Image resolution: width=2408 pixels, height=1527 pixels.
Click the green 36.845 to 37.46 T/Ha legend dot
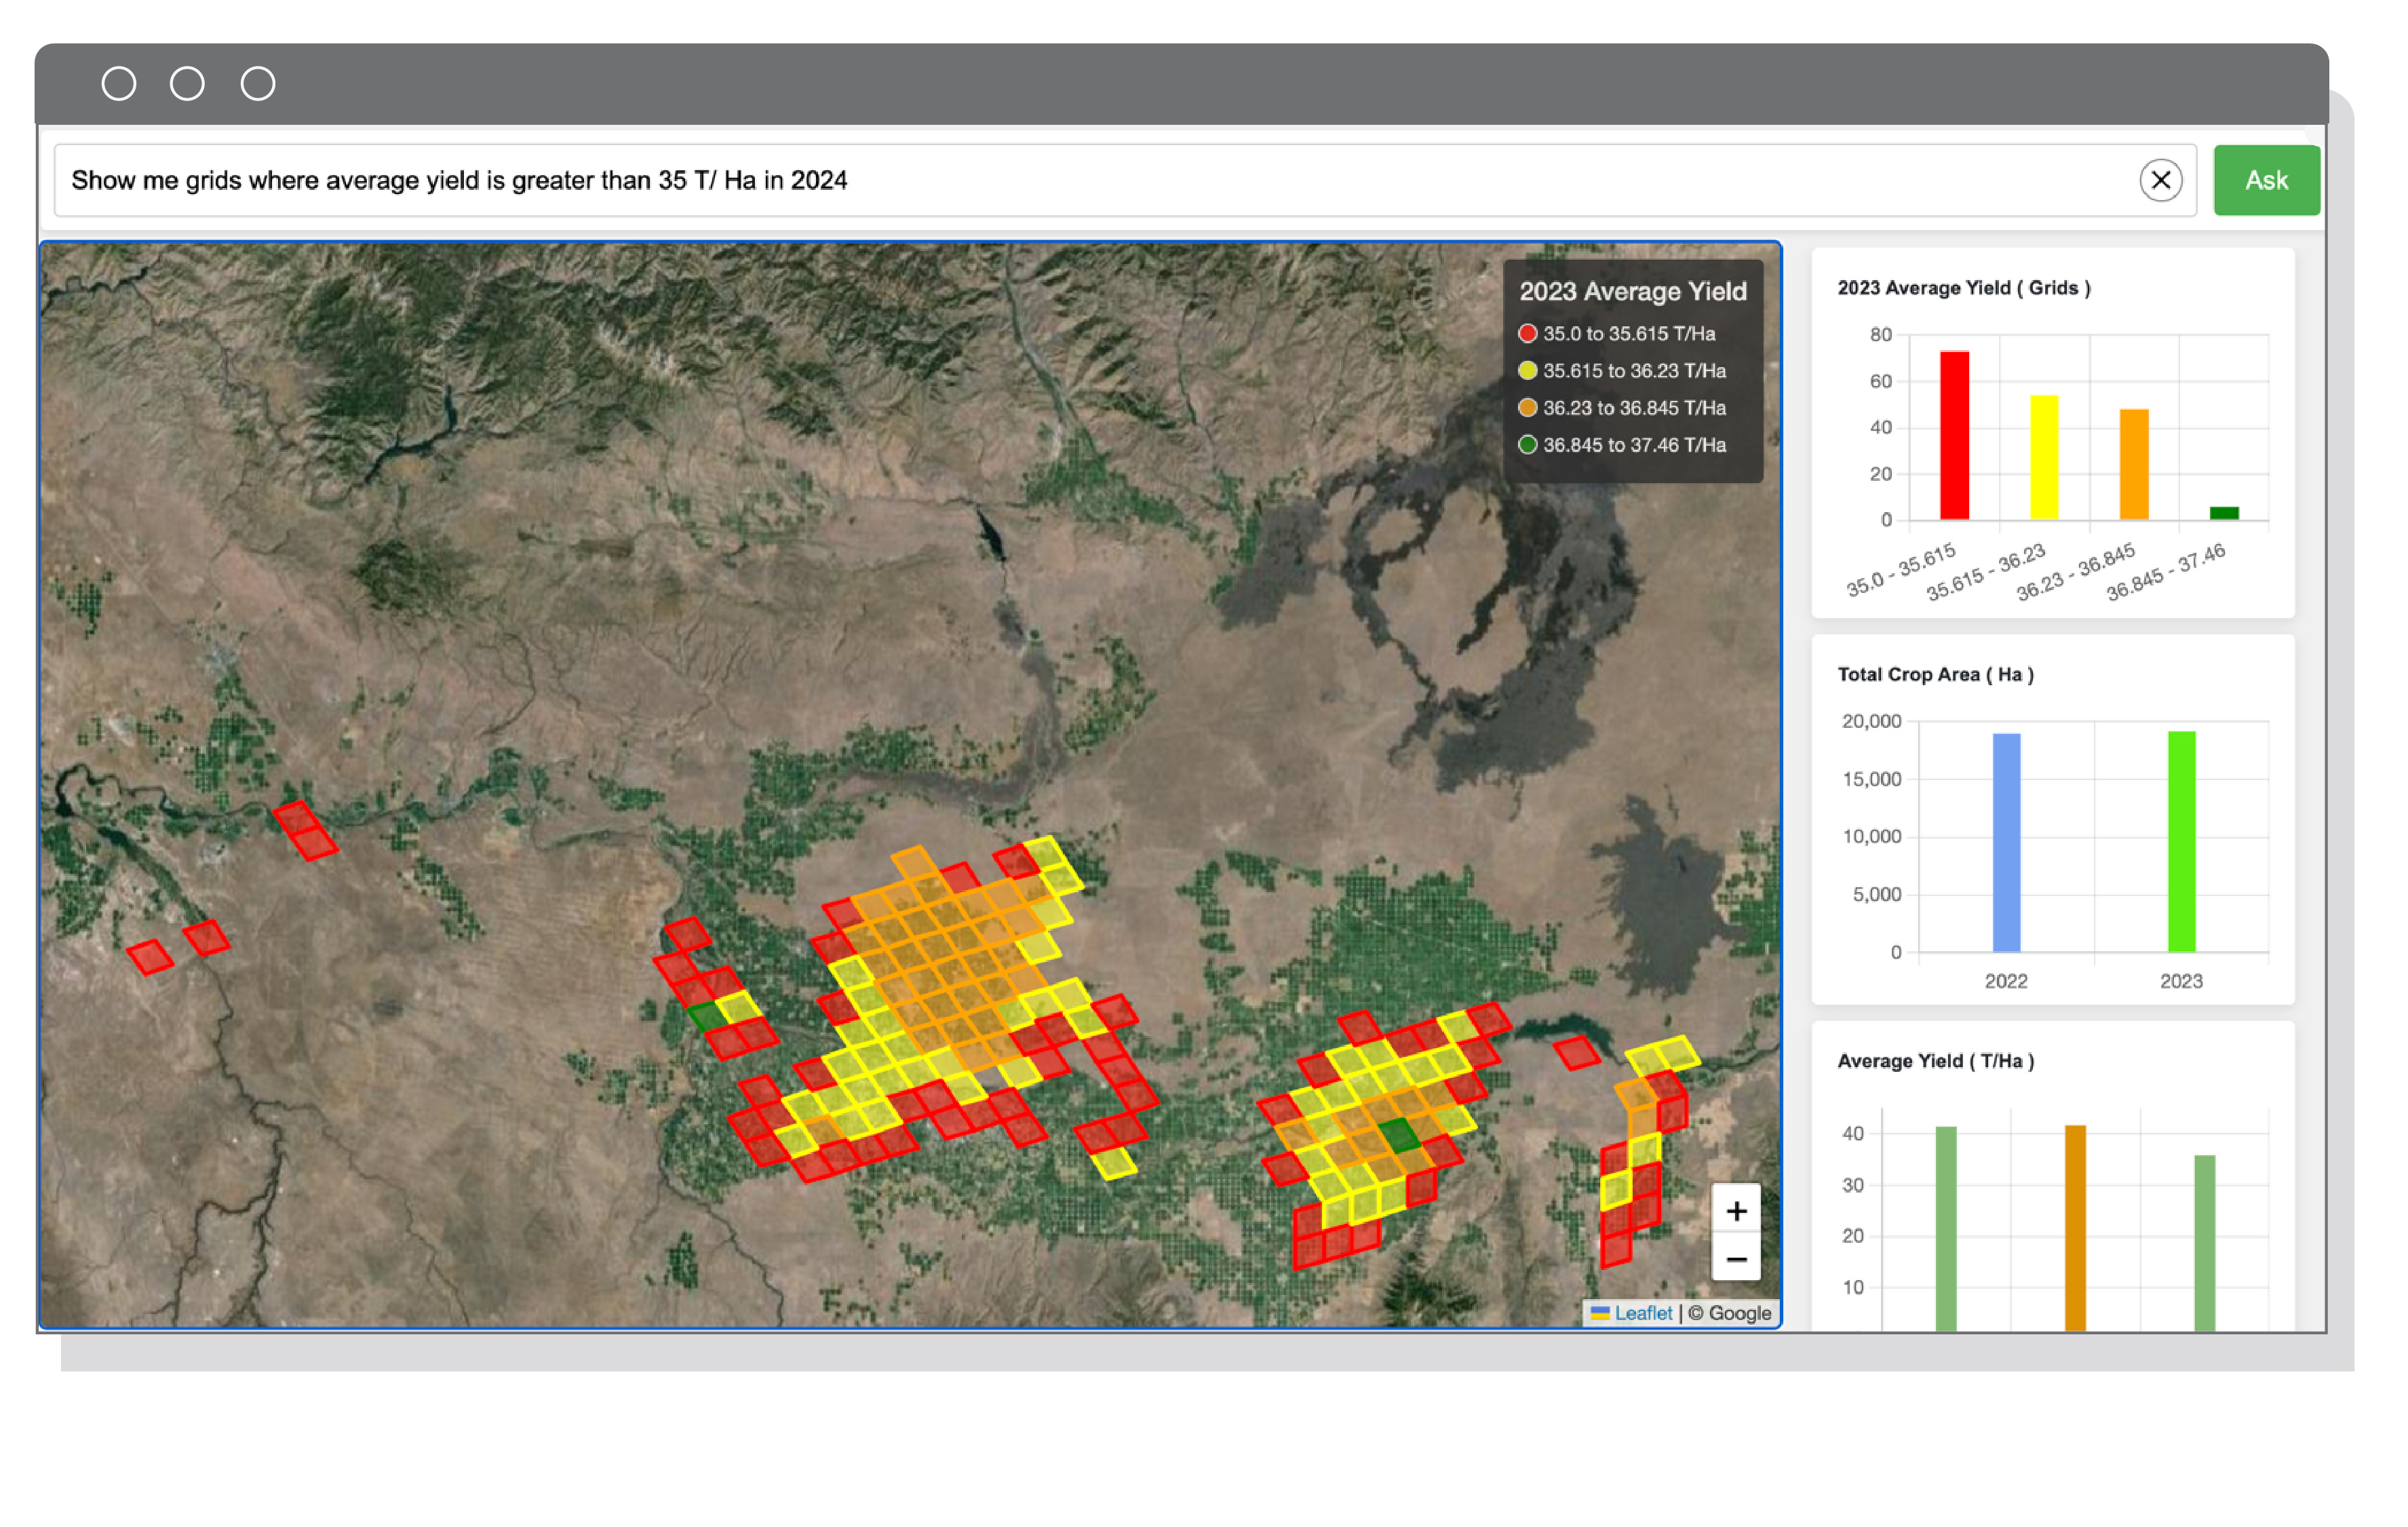pyautogui.click(x=1527, y=444)
